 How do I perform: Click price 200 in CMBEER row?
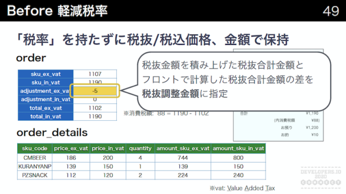click(108, 158)
